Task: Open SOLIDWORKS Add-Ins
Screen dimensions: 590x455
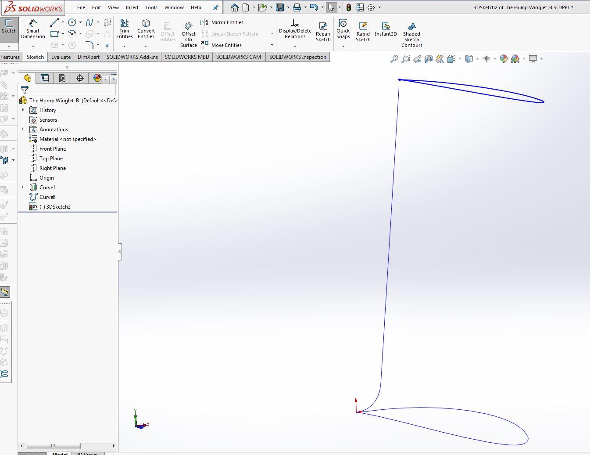Action: click(132, 57)
